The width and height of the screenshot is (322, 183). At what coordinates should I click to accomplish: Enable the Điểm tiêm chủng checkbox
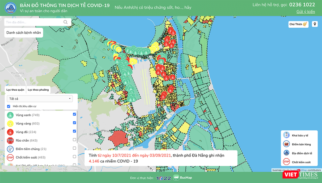[x=74, y=148]
